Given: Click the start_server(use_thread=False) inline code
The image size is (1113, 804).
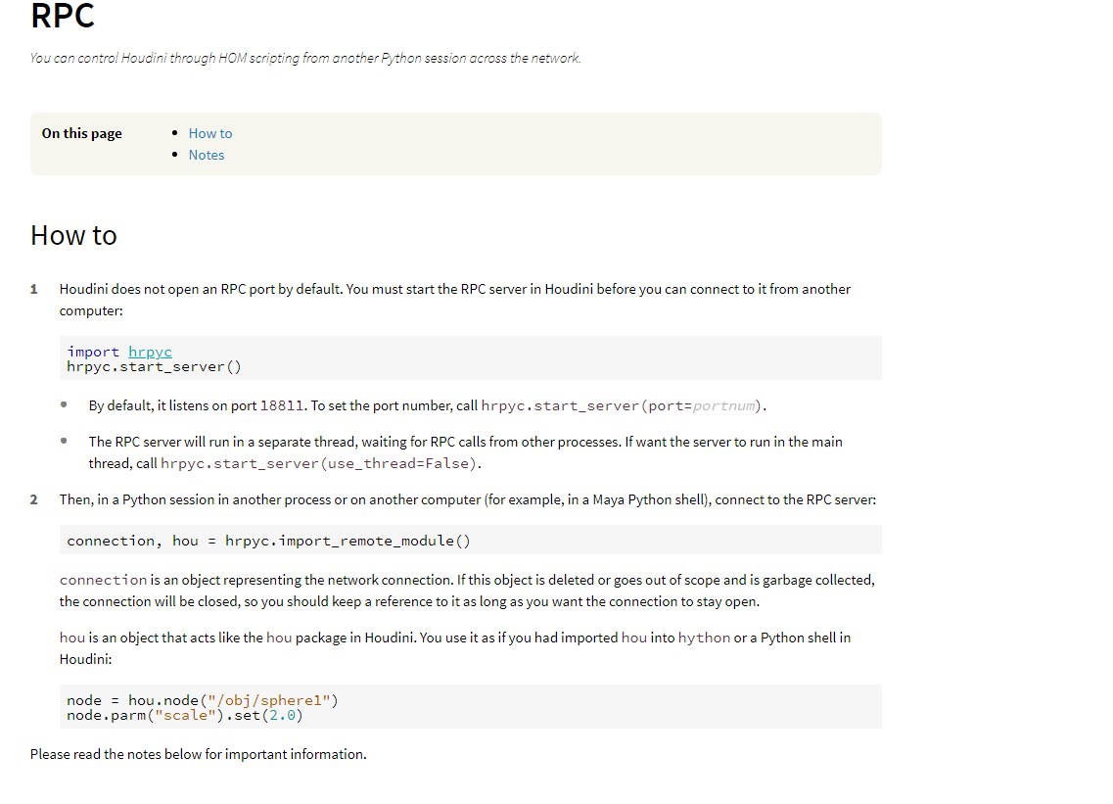Looking at the screenshot, I should (319, 463).
